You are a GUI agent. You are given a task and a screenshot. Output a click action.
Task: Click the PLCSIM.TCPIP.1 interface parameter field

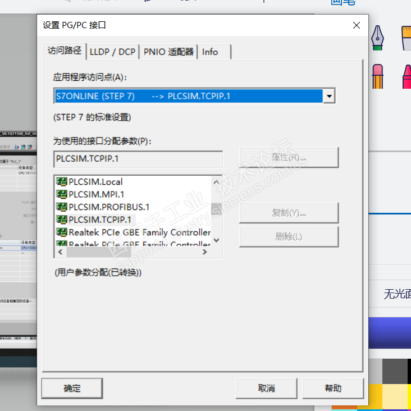click(138, 159)
